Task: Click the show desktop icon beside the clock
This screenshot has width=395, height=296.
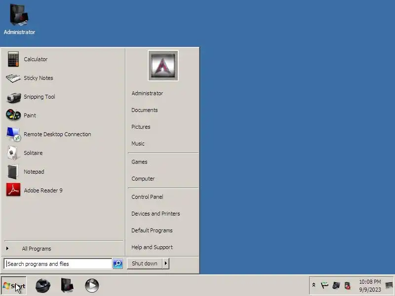Action: 389,286
